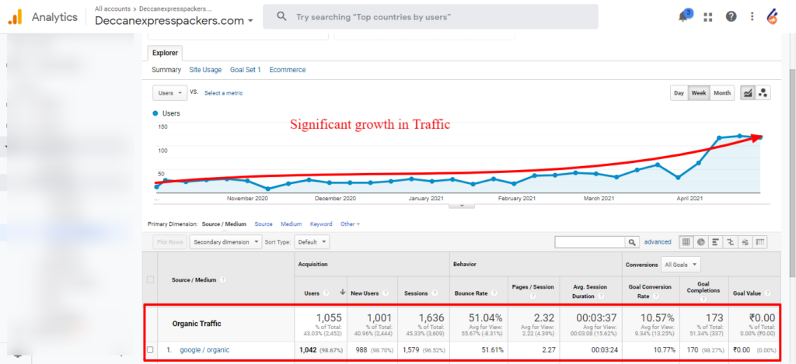Click Select a metric link
This screenshot has width=796, height=364.
pos(223,93)
